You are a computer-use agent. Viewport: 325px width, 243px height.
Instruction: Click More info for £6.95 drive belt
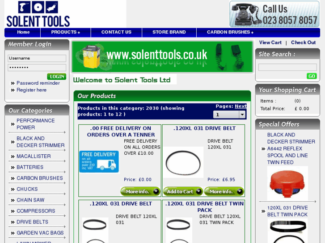point(224,192)
